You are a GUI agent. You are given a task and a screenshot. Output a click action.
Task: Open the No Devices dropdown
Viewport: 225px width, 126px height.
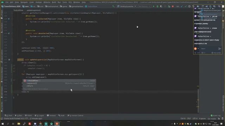(x=144, y=6)
